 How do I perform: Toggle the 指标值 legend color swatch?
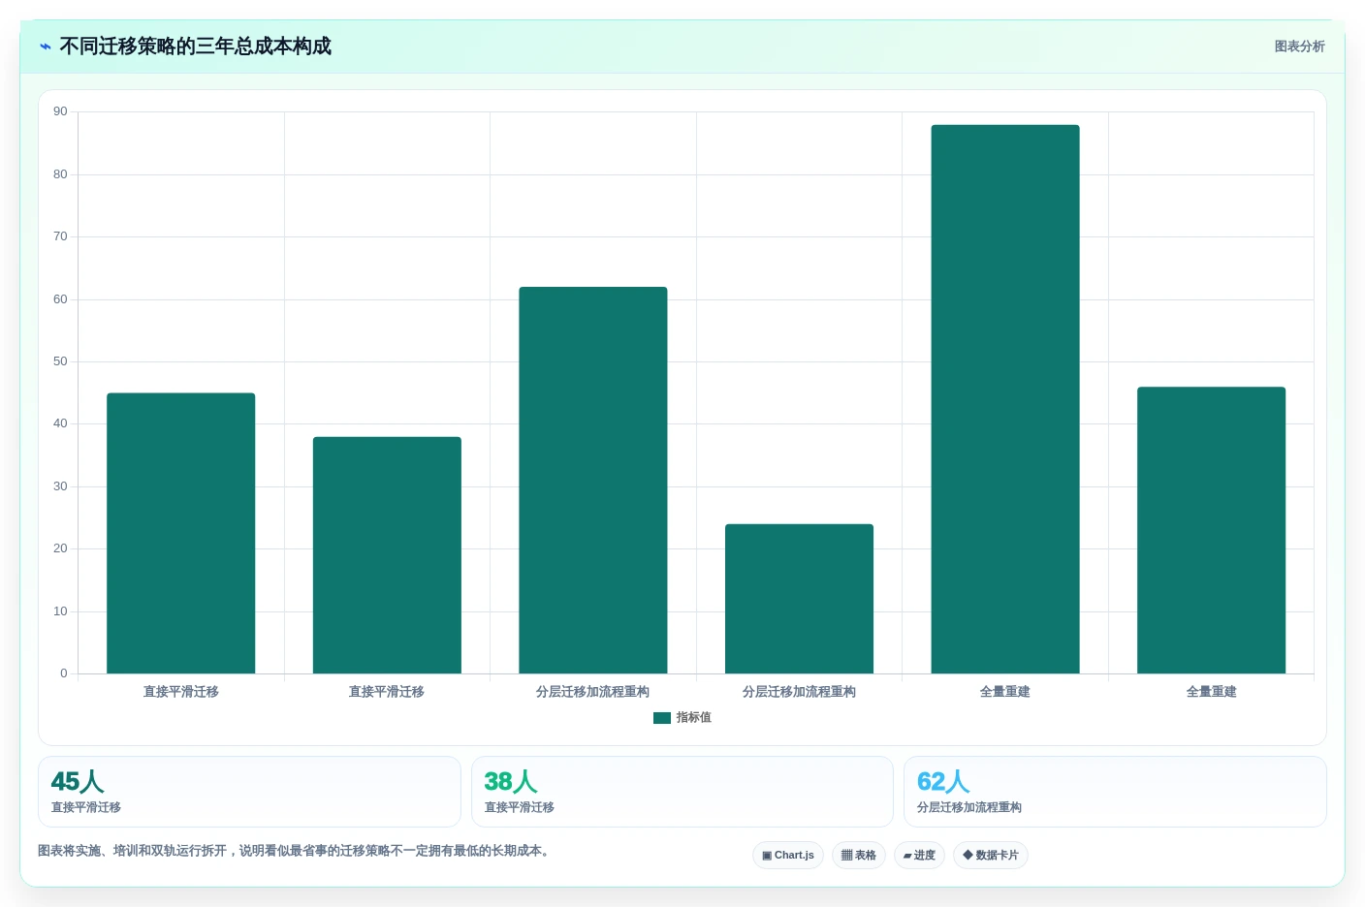click(662, 718)
